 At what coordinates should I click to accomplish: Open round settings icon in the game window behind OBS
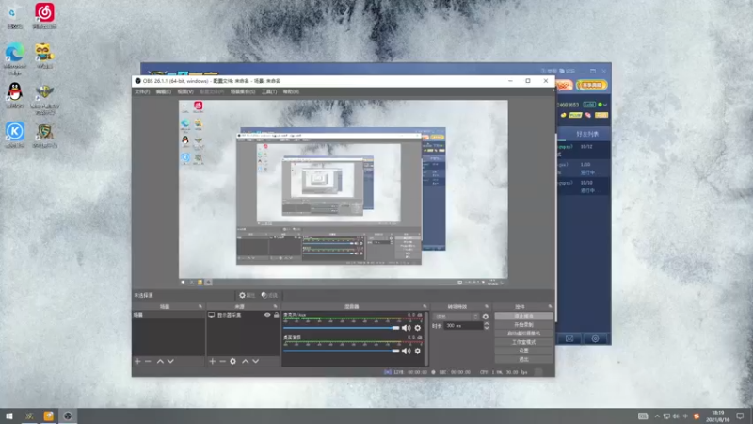595,339
